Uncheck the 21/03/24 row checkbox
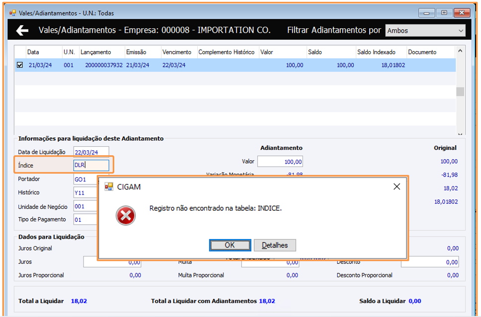Image resolution: width=481 pixels, height=317 pixels. point(20,65)
